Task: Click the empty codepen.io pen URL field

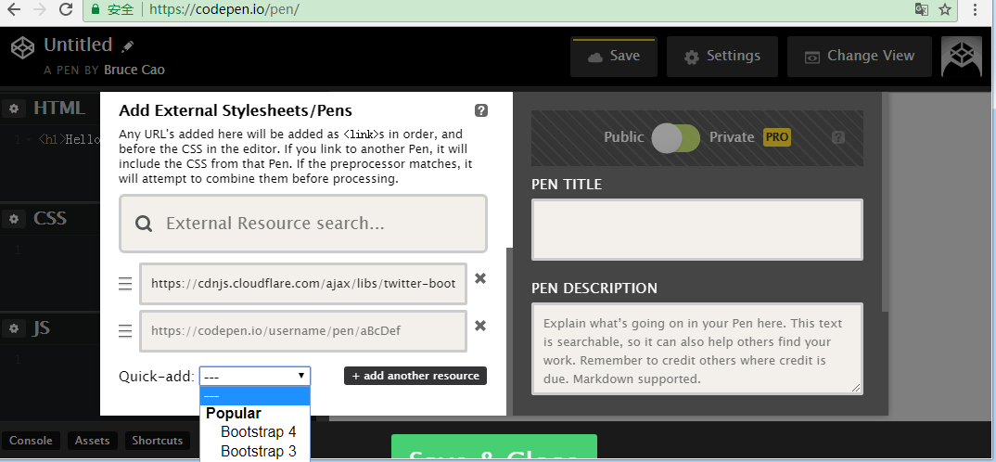Action: (x=303, y=330)
